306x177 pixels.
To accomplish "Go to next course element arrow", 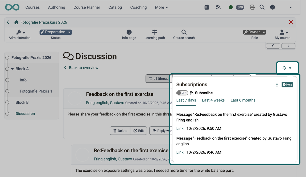I will (x=288, y=46).
